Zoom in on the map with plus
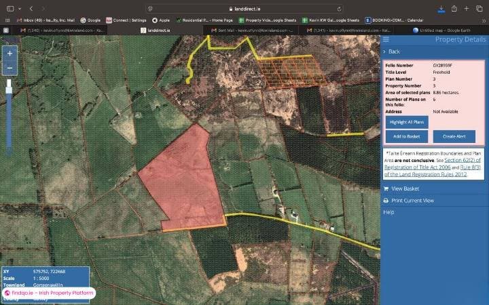This screenshot has height=305, width=489. coord(10,54)
